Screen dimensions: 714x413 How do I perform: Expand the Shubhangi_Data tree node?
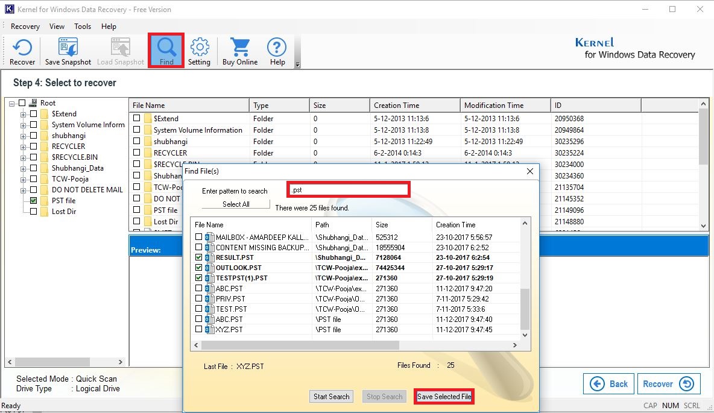click(x=24, y=169)
